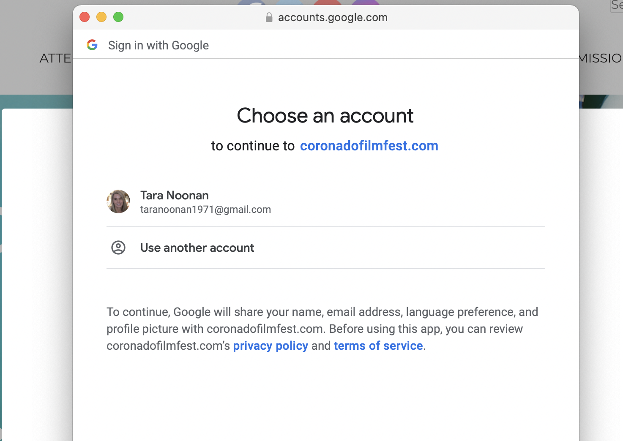Click the "Sign in with Google" header text
Screen dimensions: 623x441
(158, 45)
